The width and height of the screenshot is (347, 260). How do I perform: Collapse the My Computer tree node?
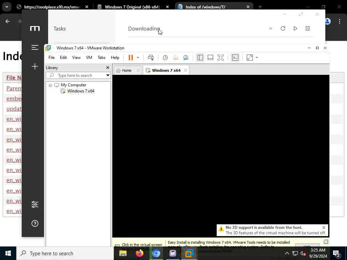pos(50,85)
